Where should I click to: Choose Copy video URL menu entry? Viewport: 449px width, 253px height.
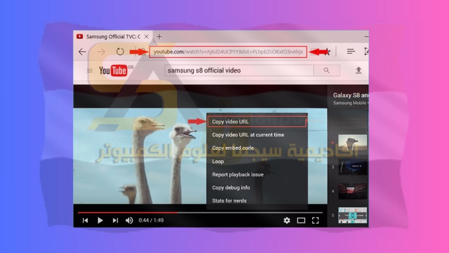257,122
